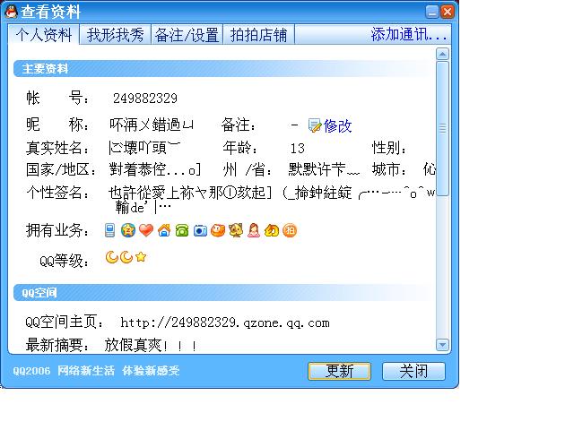Click the blue camera service icon
Image resolution: width=565 pixels, height=430 pixels.
[200, 230]
